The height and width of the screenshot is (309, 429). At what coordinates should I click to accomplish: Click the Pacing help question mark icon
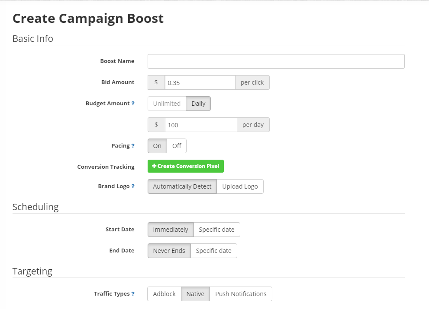point(133,146)
